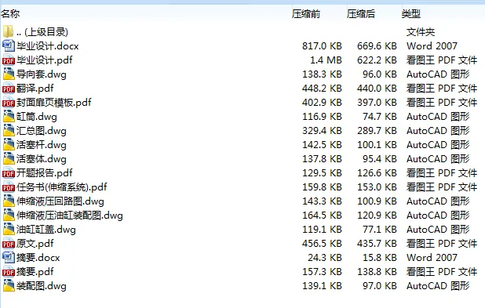Click the 77.1 KB compressed size cell
Screen dimensions: 485x308
(380, 229)
